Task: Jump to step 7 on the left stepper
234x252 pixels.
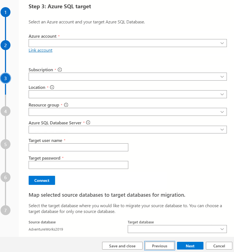Action: pos(6,210)
